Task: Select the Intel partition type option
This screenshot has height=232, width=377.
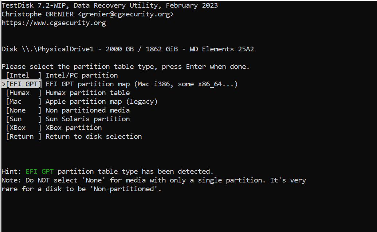Action: click(24, 75)
